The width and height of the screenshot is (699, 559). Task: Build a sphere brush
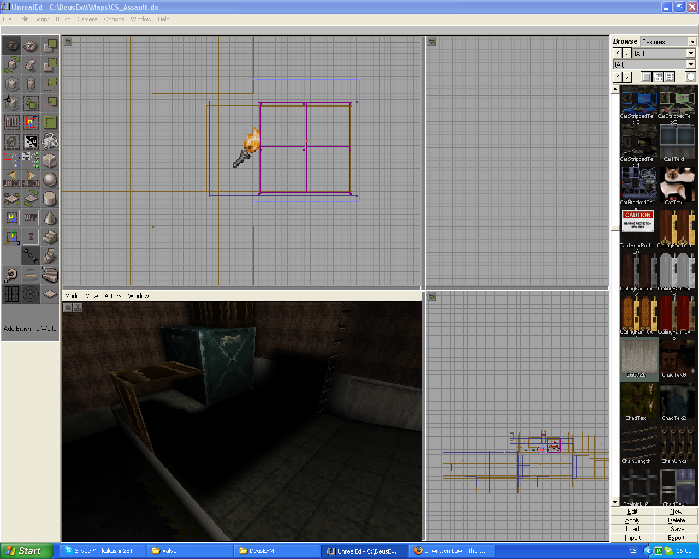pyautogui.click(x=50, y=180)
